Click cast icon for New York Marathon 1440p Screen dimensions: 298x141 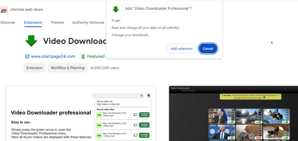[136, 135]
